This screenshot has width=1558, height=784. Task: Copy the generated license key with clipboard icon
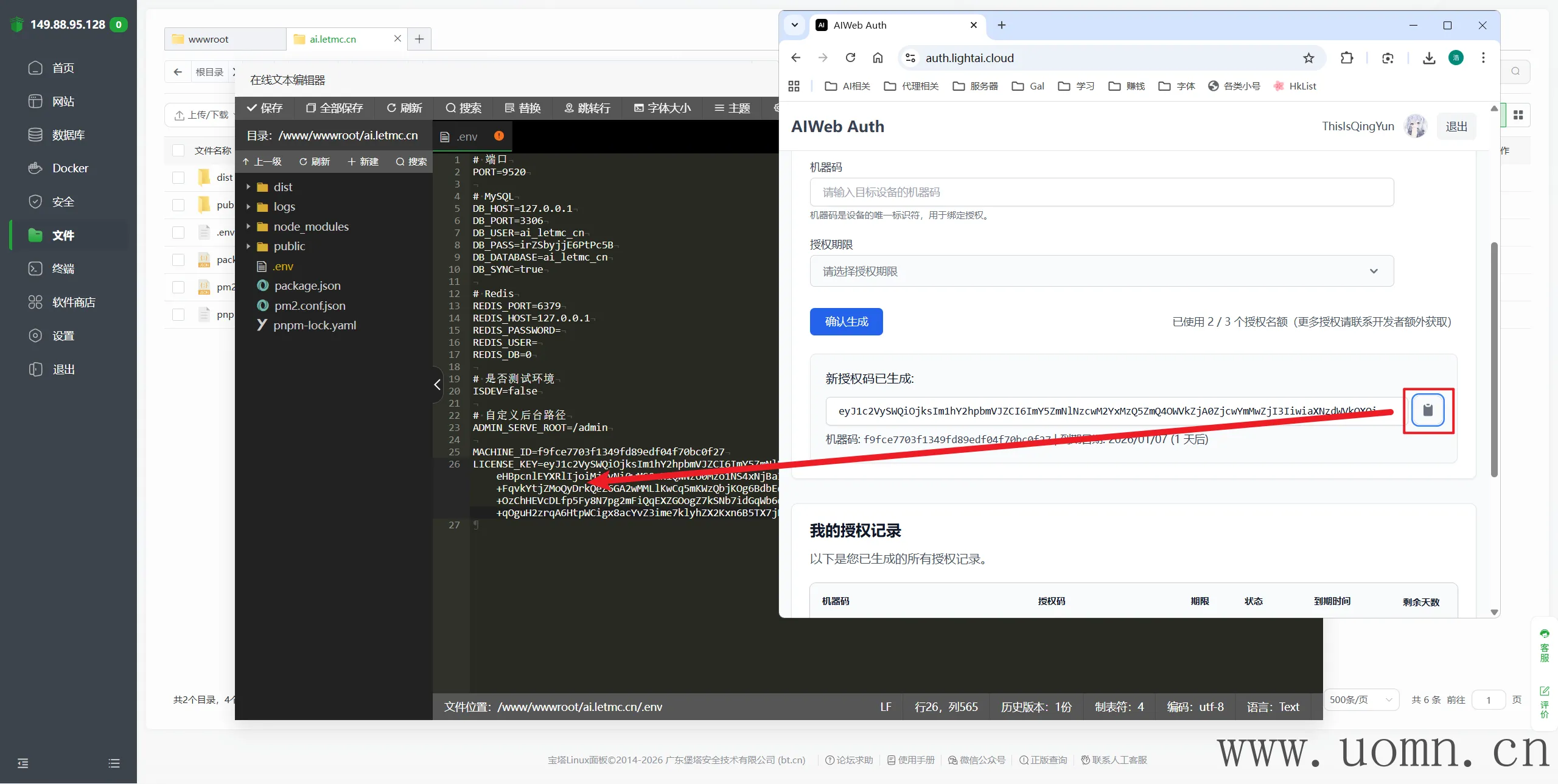(x=1428, y=410)
